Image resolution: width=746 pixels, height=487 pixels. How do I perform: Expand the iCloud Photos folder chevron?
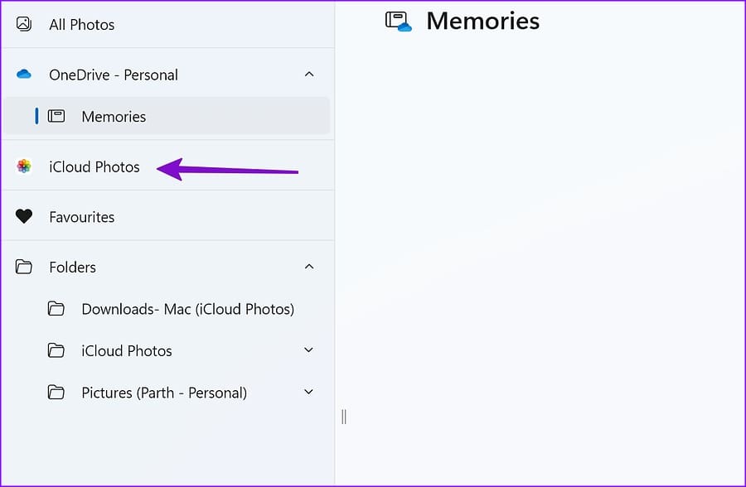(309, 350)
